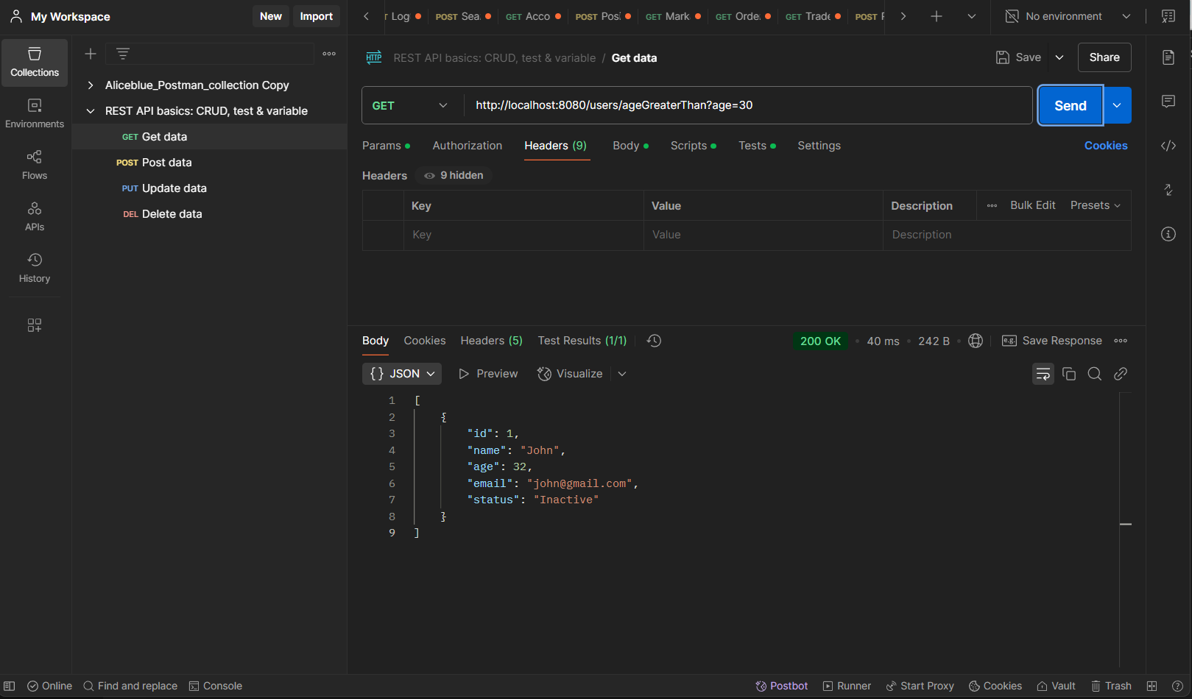Click the request URL input field

(747, 105)
